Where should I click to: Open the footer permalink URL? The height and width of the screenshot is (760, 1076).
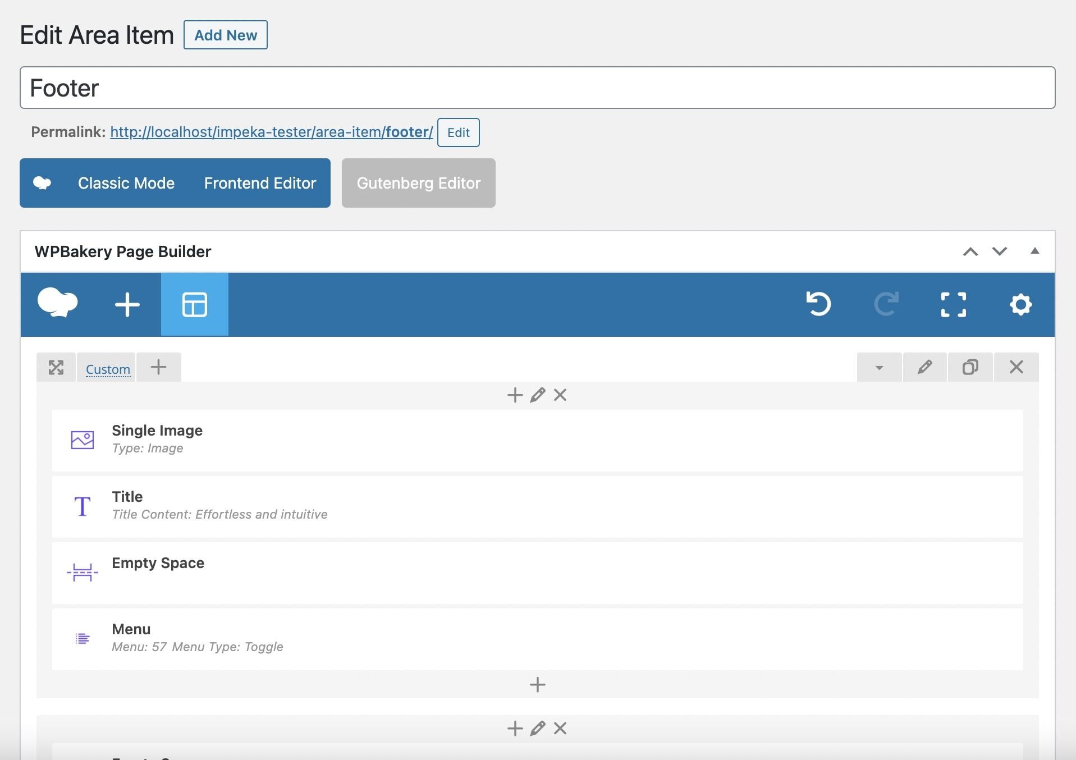(272, 132)
